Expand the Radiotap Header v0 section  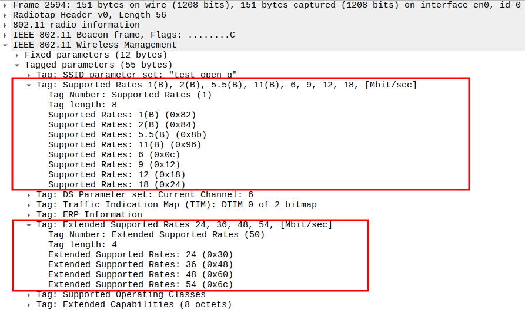[x=6, y=15]
